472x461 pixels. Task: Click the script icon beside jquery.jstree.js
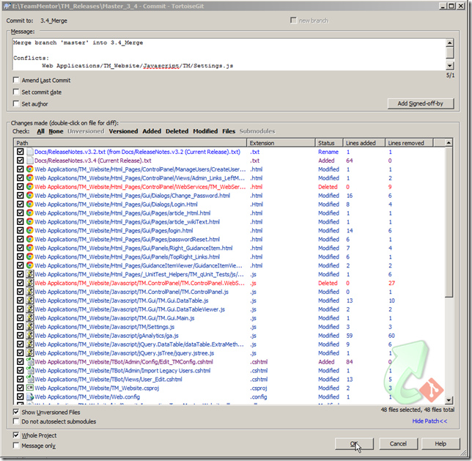29,353
